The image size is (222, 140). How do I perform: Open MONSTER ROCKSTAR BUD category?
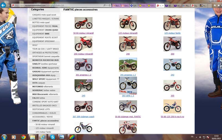coord(44,60)
